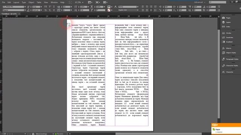241x135 pixels.
Task: Open the font family dropdown arrow
Action: (25, 7)
